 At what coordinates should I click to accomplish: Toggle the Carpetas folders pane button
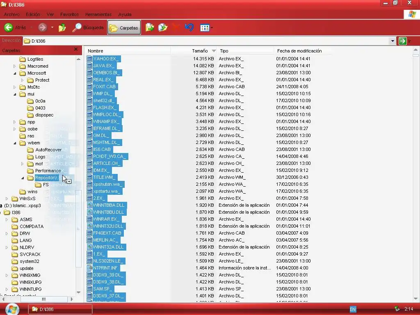coord(124,27)
